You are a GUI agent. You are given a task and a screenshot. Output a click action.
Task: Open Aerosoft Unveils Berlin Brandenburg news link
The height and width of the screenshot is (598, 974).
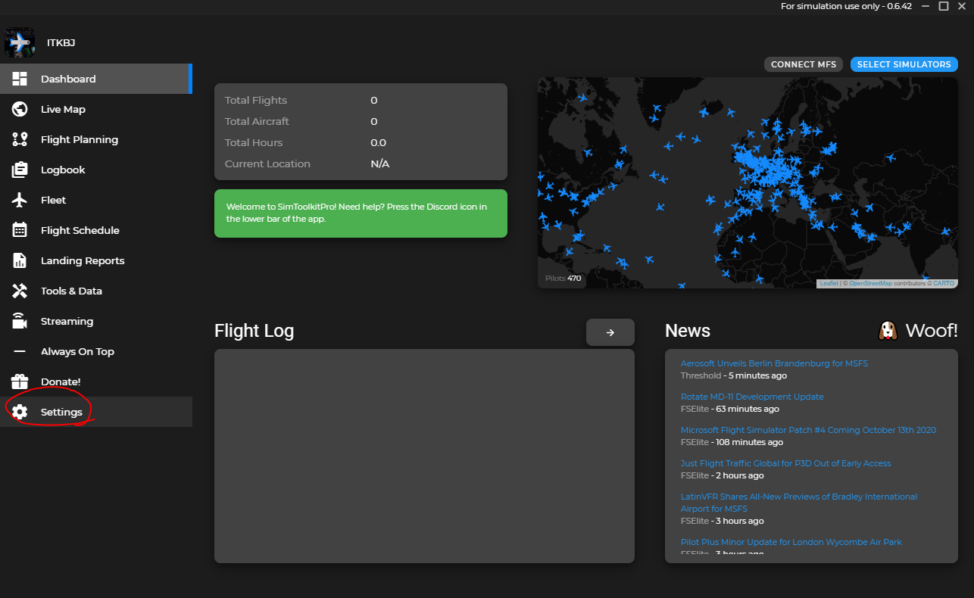click(x=774, y=363)
